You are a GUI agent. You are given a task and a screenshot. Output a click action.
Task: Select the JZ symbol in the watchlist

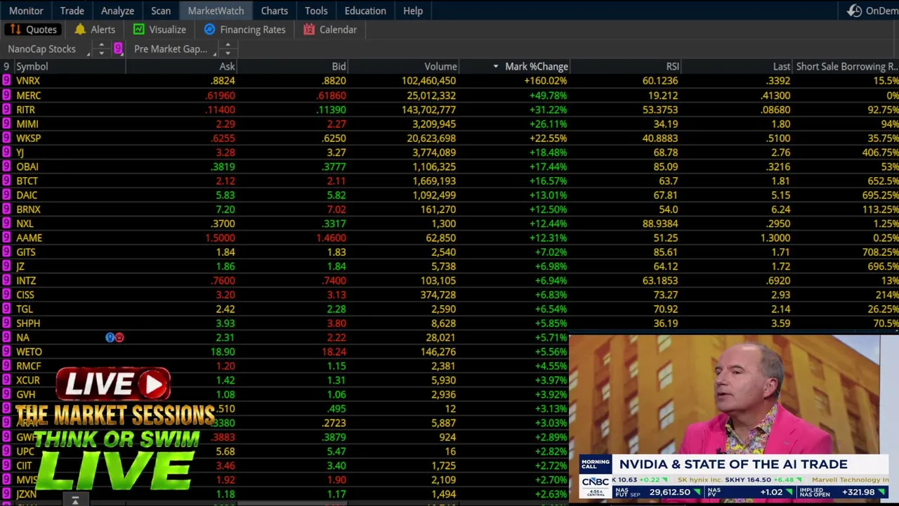20,266
